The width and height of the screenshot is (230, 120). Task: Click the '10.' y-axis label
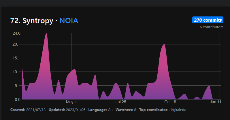coord(15,72)
